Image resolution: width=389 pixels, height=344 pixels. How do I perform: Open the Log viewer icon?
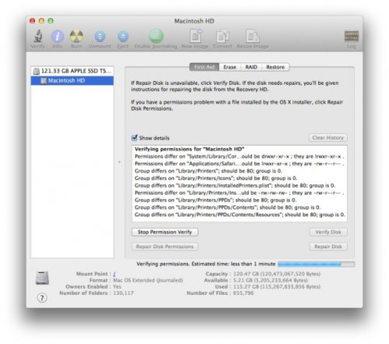pos(352,36)
